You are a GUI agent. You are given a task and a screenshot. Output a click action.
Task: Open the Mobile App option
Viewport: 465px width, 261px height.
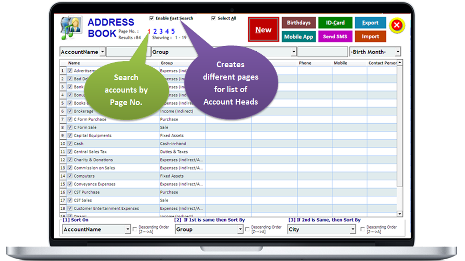[299, 37]
